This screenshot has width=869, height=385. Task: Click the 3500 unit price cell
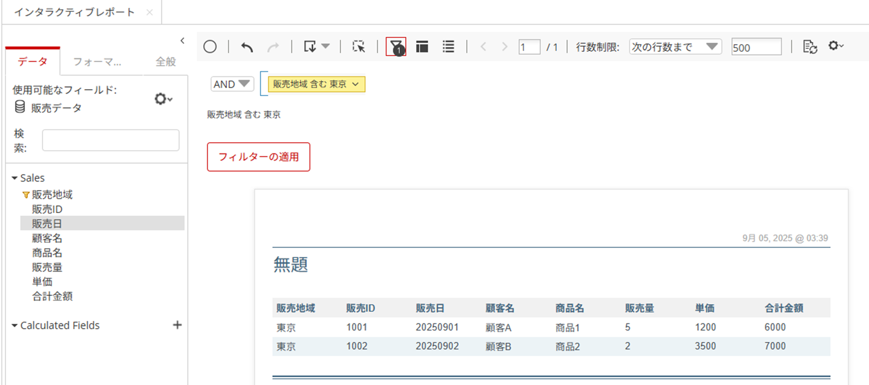pyautogui.click(x=705, y=346)
